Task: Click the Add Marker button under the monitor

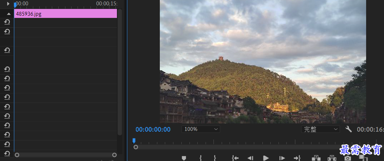Action: click(x=184, y=158)
